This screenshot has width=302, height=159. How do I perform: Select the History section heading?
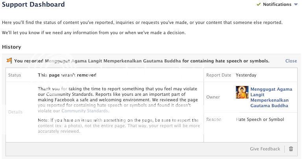(12, 47)
